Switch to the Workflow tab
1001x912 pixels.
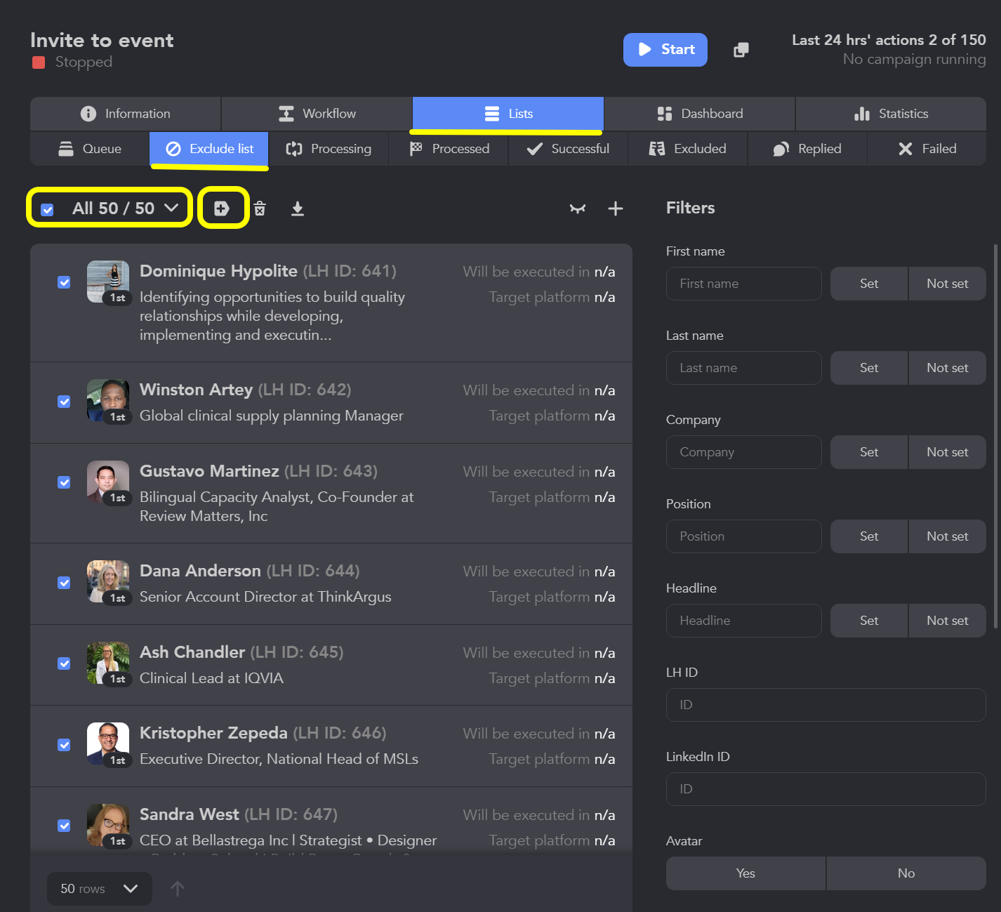317,114
